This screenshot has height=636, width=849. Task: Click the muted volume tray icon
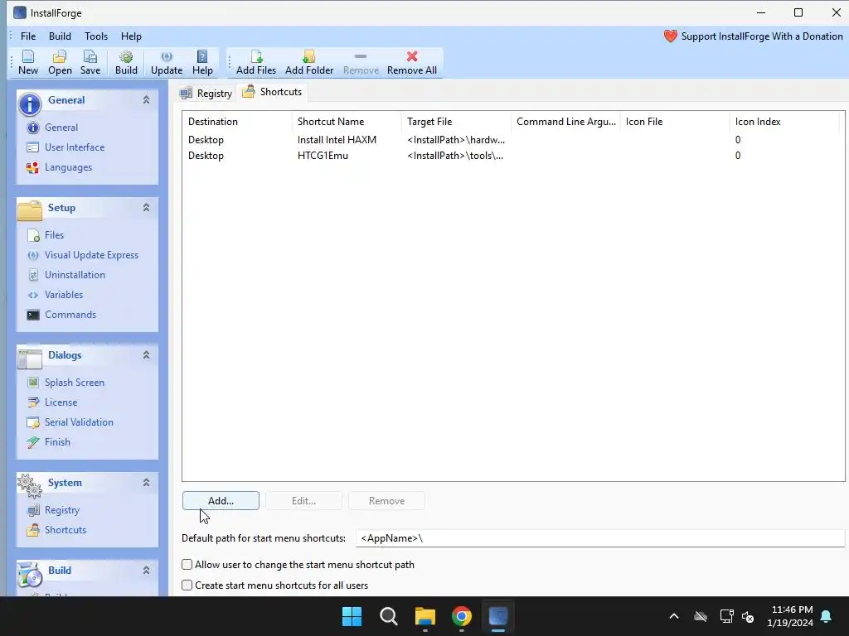point(749,616)
